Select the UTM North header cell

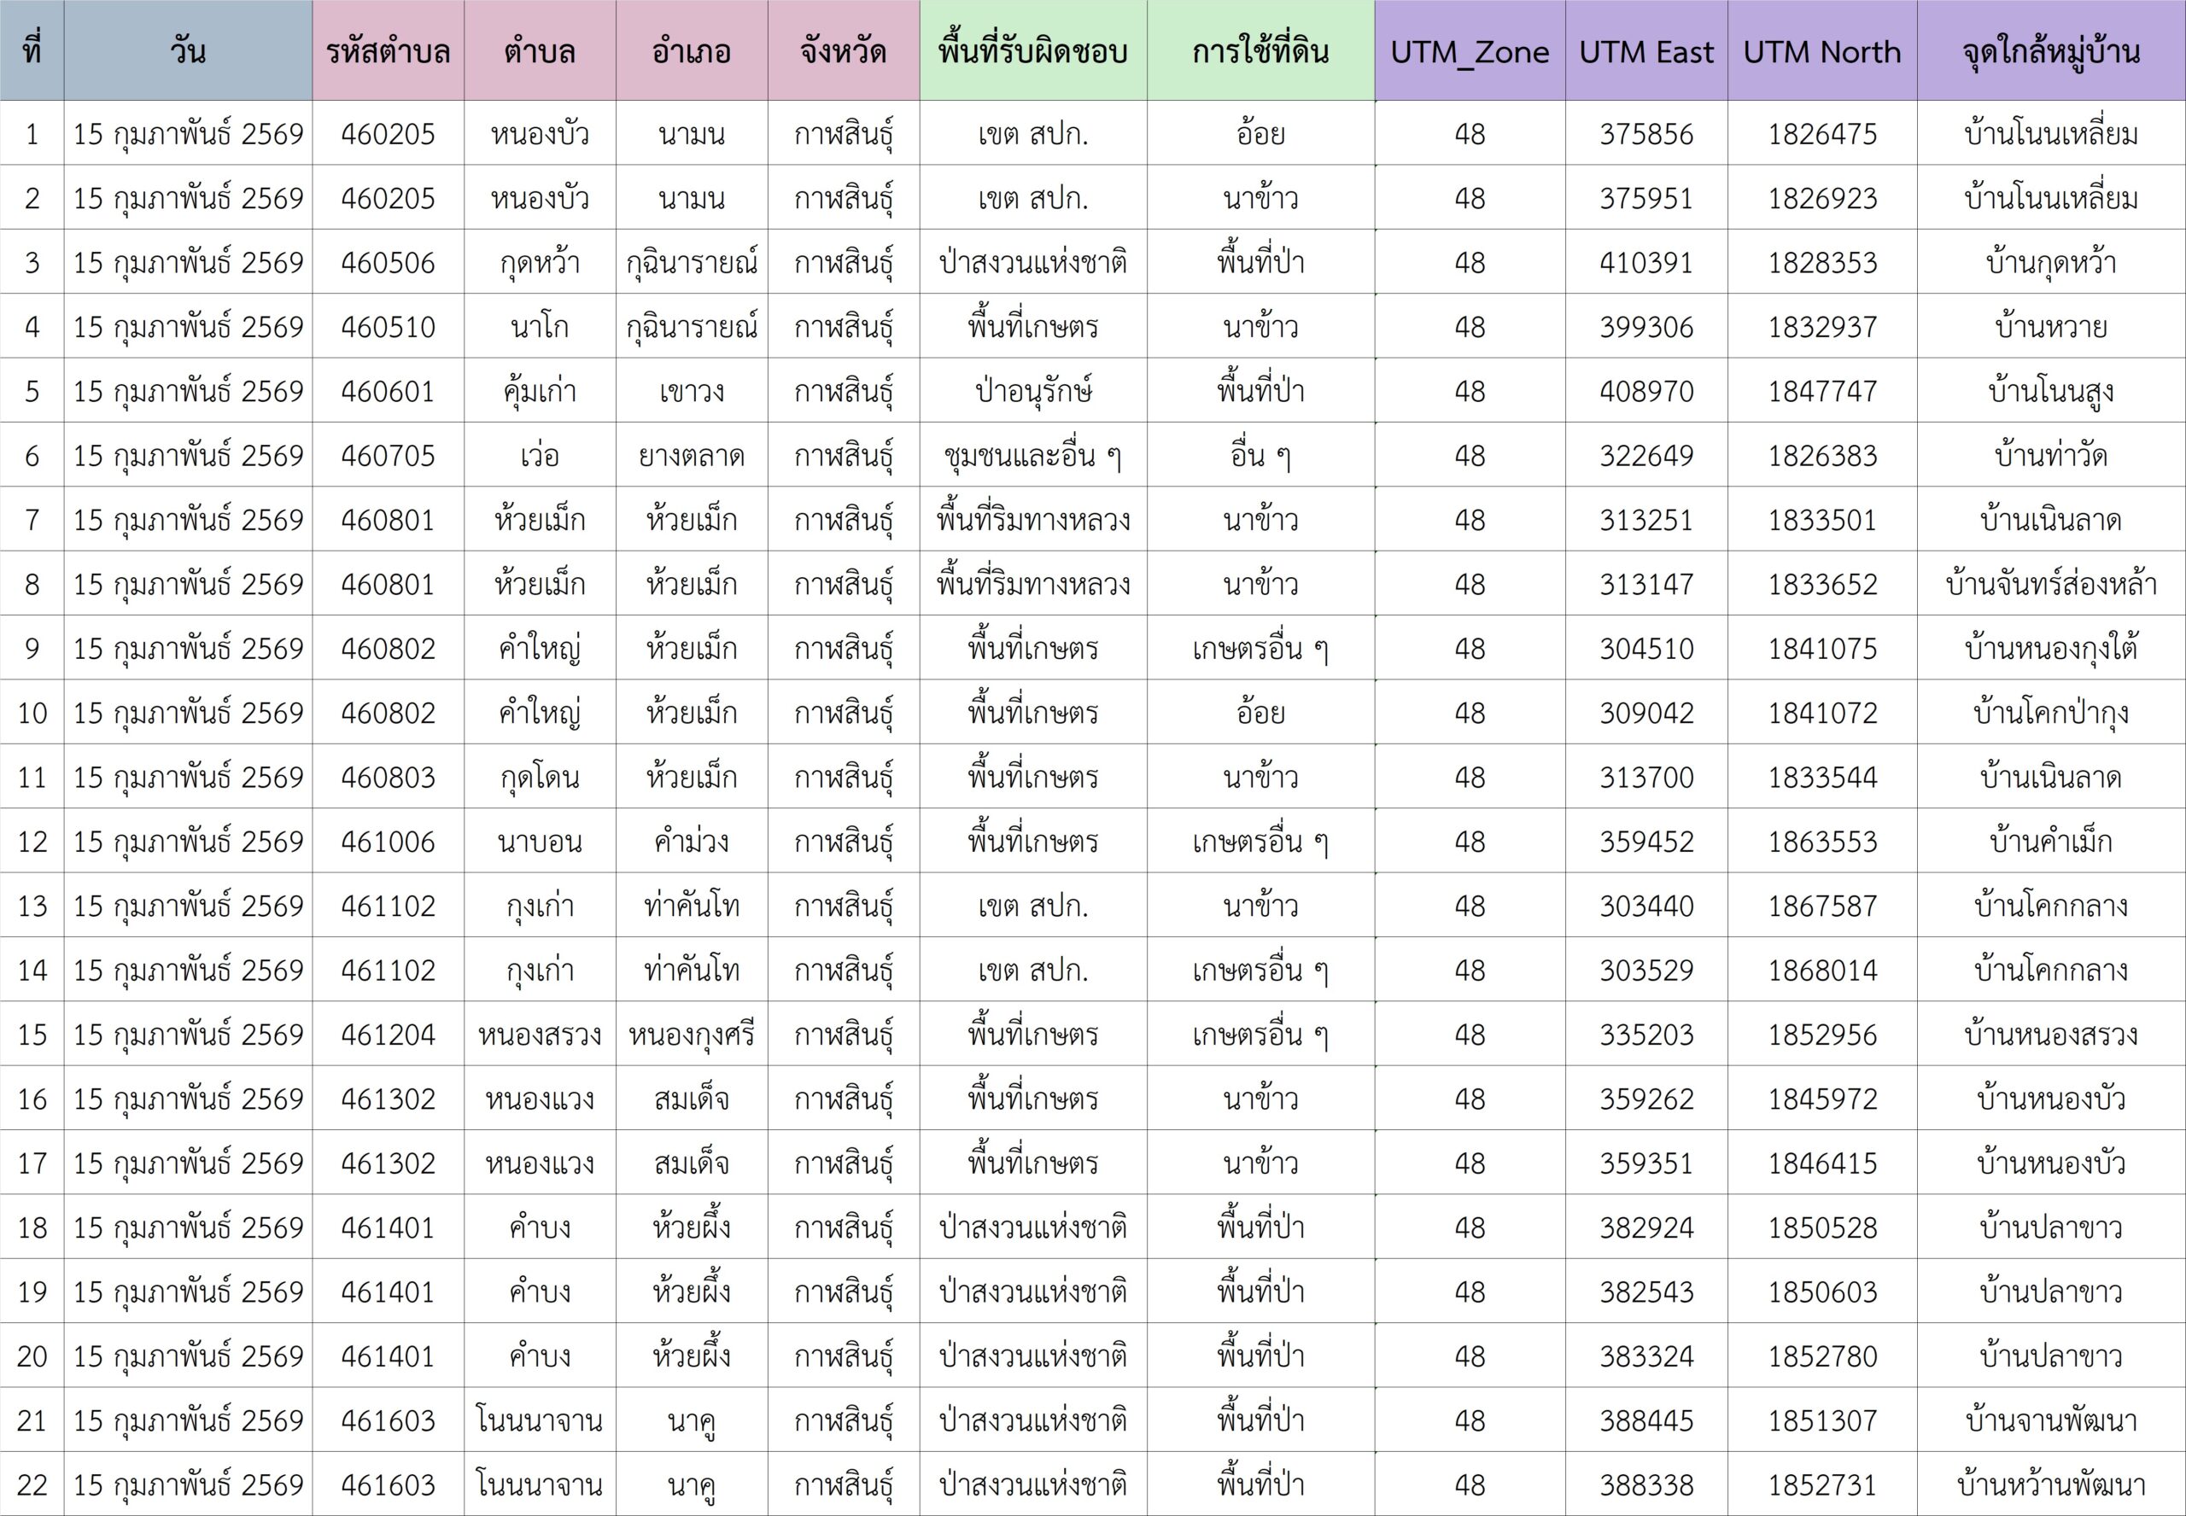click(x=1821, y=50)
